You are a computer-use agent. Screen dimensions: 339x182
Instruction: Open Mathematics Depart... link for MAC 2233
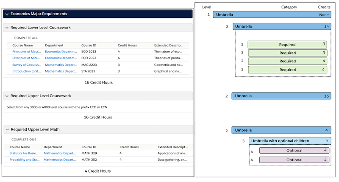[x=61, y=65]
